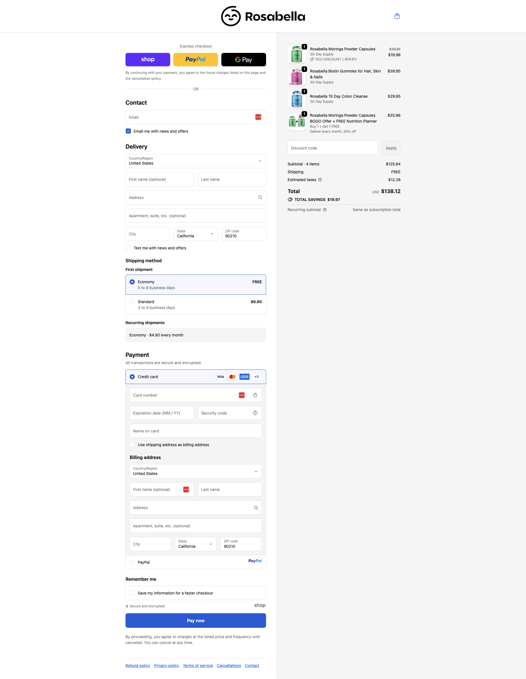Open the Billing Country/Region dropdown
This screenshot has height=679, width=526.
click(196, 471)
